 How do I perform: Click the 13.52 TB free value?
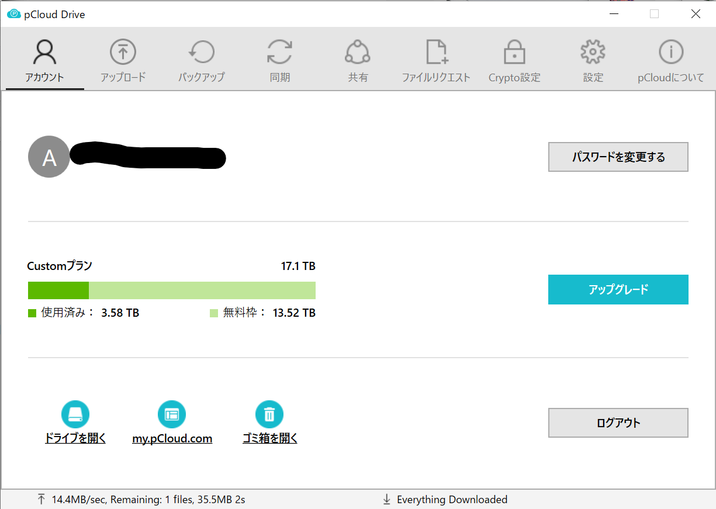[294, 313]
